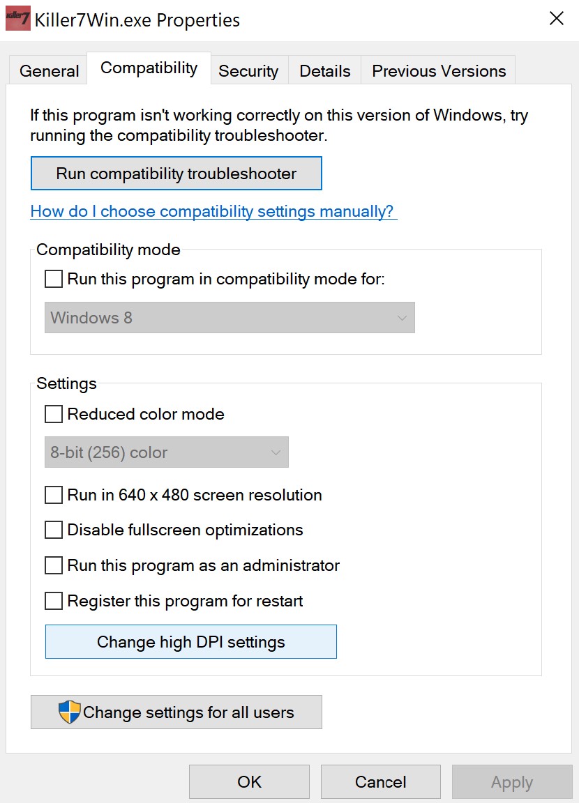Screen dimensions: 579x803
Task: Select the Details tab
Action: click(x=325, y=71)
